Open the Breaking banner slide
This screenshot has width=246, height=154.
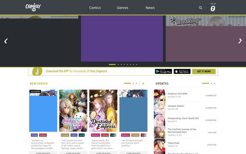tap(206, 38)
